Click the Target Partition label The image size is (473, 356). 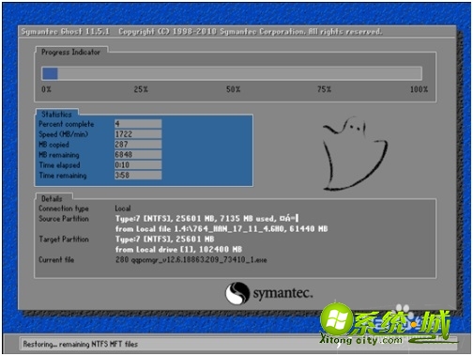pos(64,240)
